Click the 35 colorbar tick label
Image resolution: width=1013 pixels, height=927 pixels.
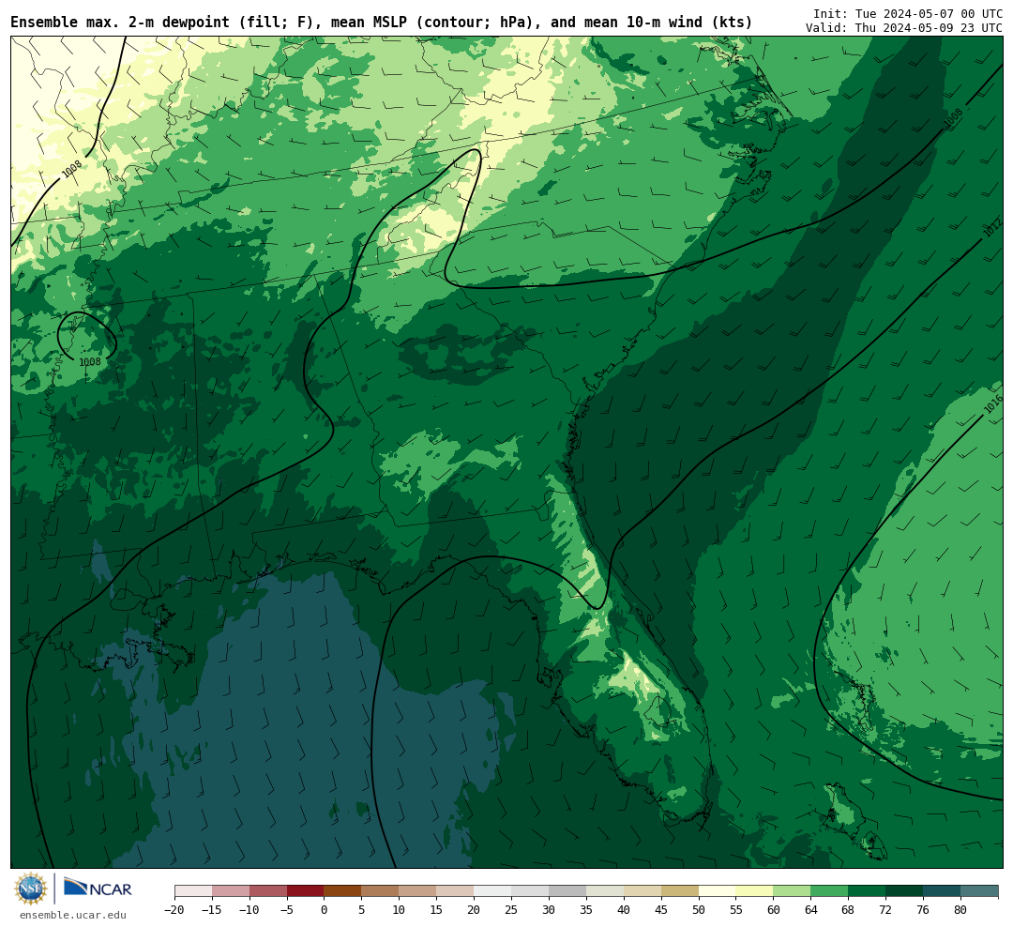[x=586, y=909]
